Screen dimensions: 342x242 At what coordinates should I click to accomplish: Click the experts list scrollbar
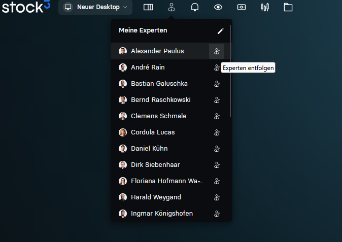[230, 71]
